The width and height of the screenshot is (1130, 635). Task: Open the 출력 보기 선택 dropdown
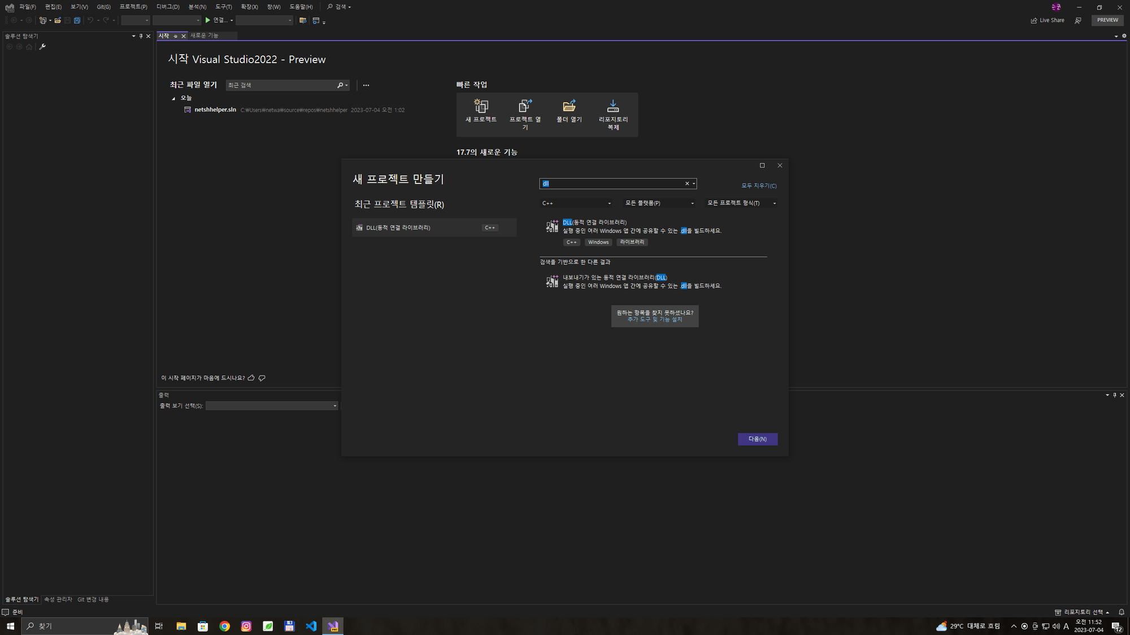point(272,406)
